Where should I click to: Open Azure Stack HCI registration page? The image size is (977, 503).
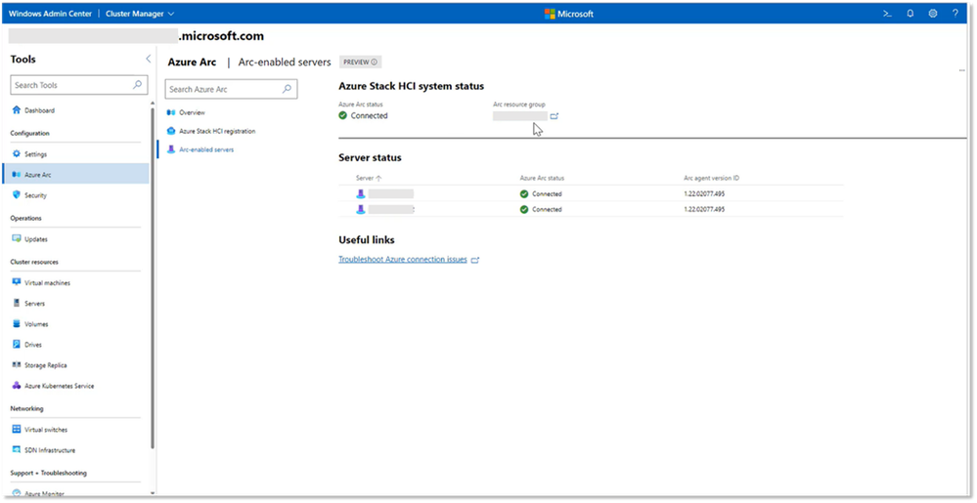tap(217, 131)
